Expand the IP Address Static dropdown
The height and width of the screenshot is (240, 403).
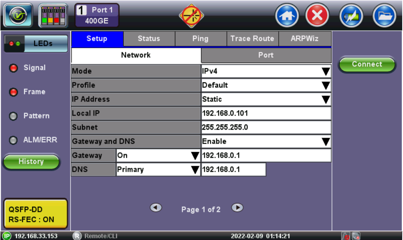click(x=266, y=99)
